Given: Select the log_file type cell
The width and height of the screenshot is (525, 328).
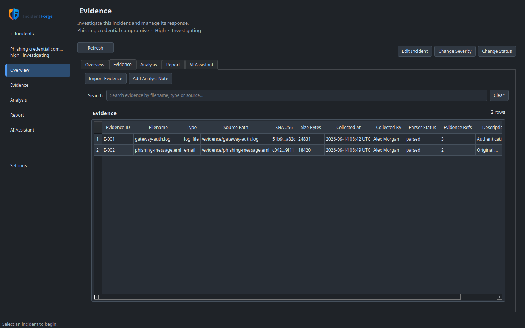Looking at the screenshot, I should pyautogui.click(x=191, y=139).
